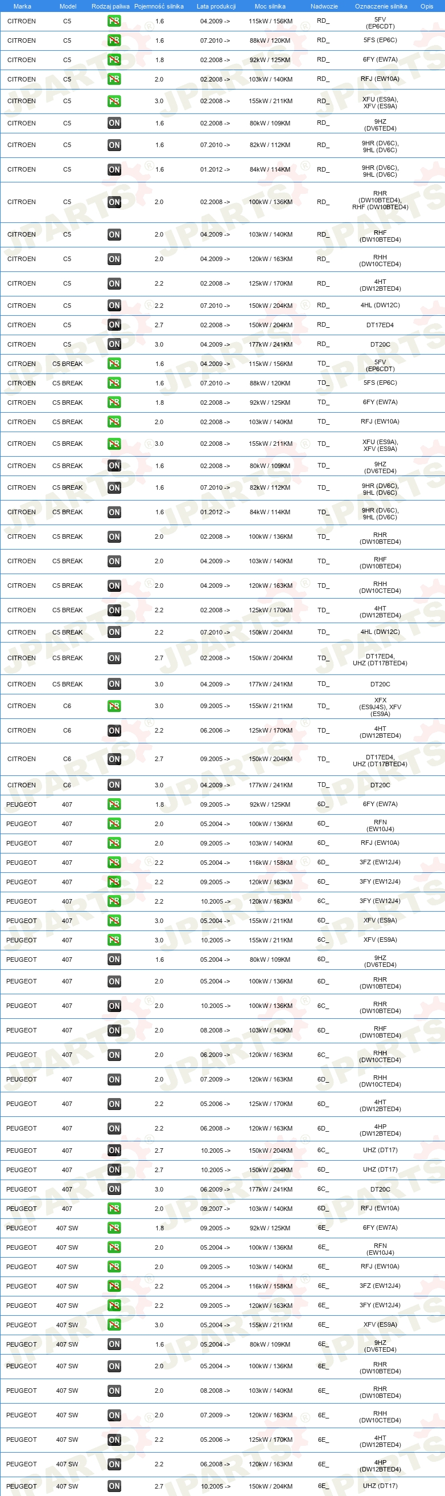Click the Pojemność silnika column header
The width and height of the screenshot is (445, 1496).
tap(159, 6)
